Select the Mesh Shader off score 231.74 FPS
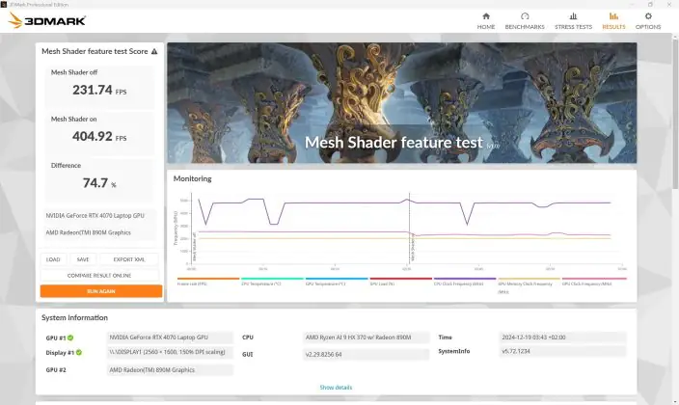Screen dimensions: 679x405 (x=99, y=90)
